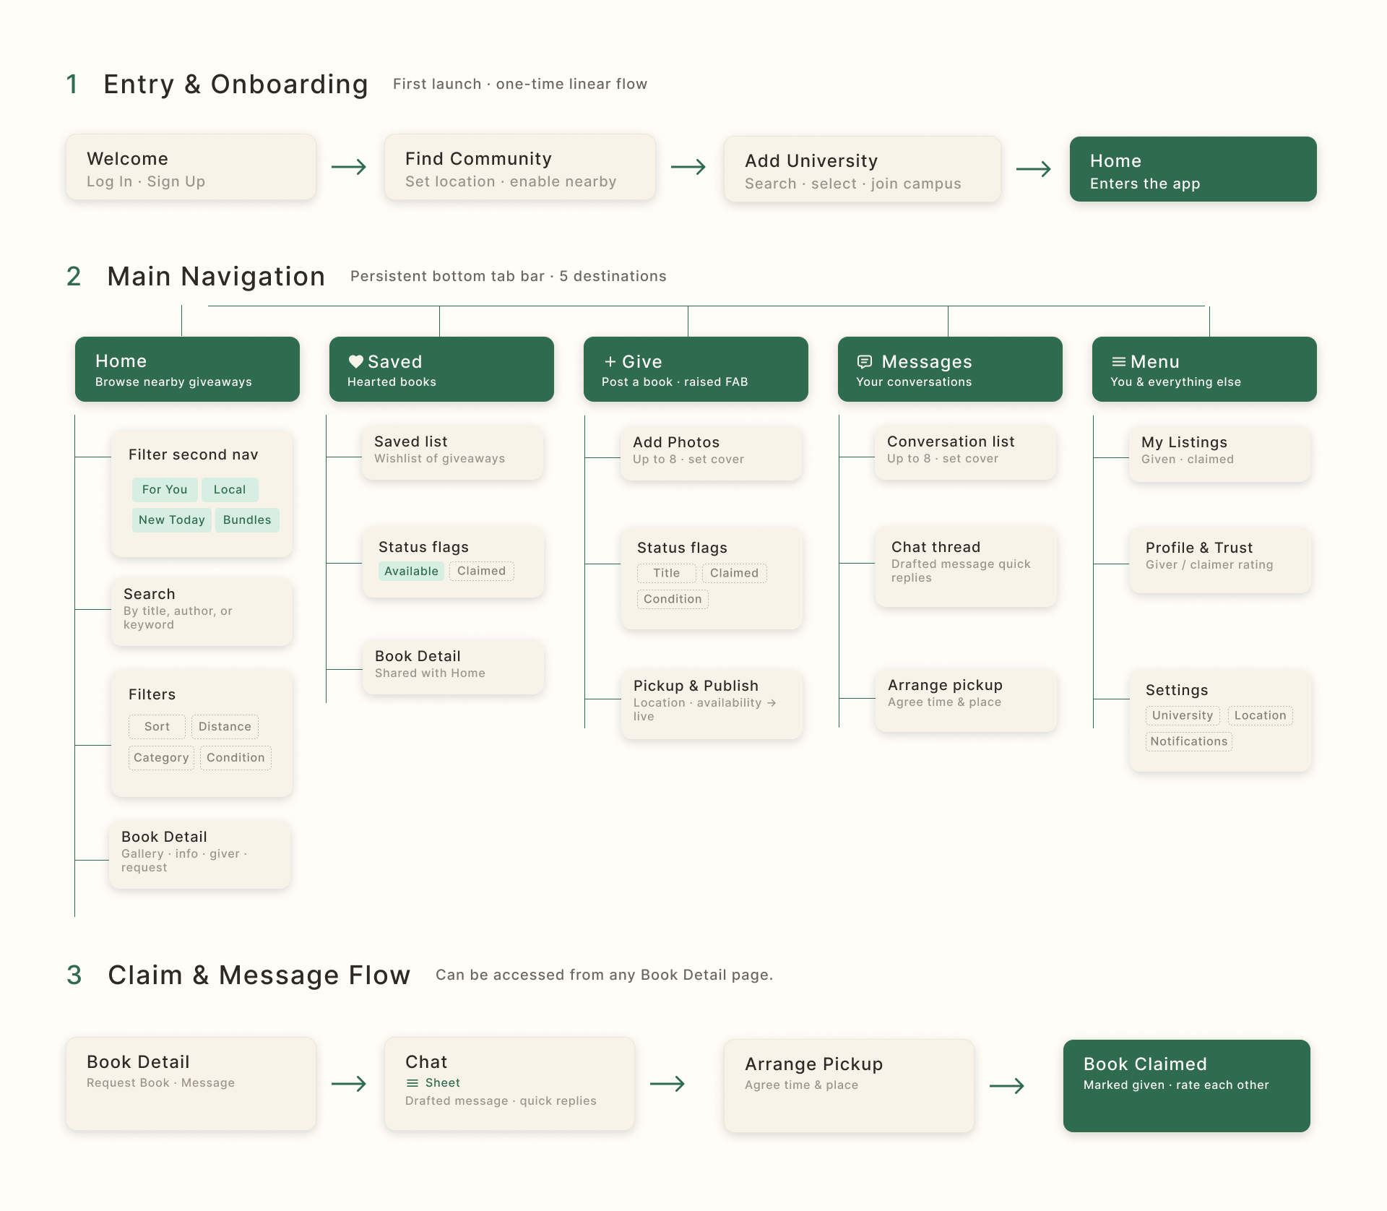This screenshot has height=1211, width=1387.
Task: Open the Settings card heading
Action: click(x=1177, y=690)
